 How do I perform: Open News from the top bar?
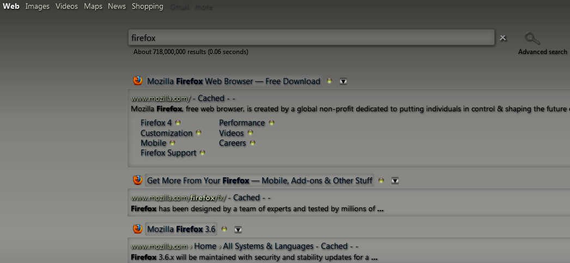[117, 6]
